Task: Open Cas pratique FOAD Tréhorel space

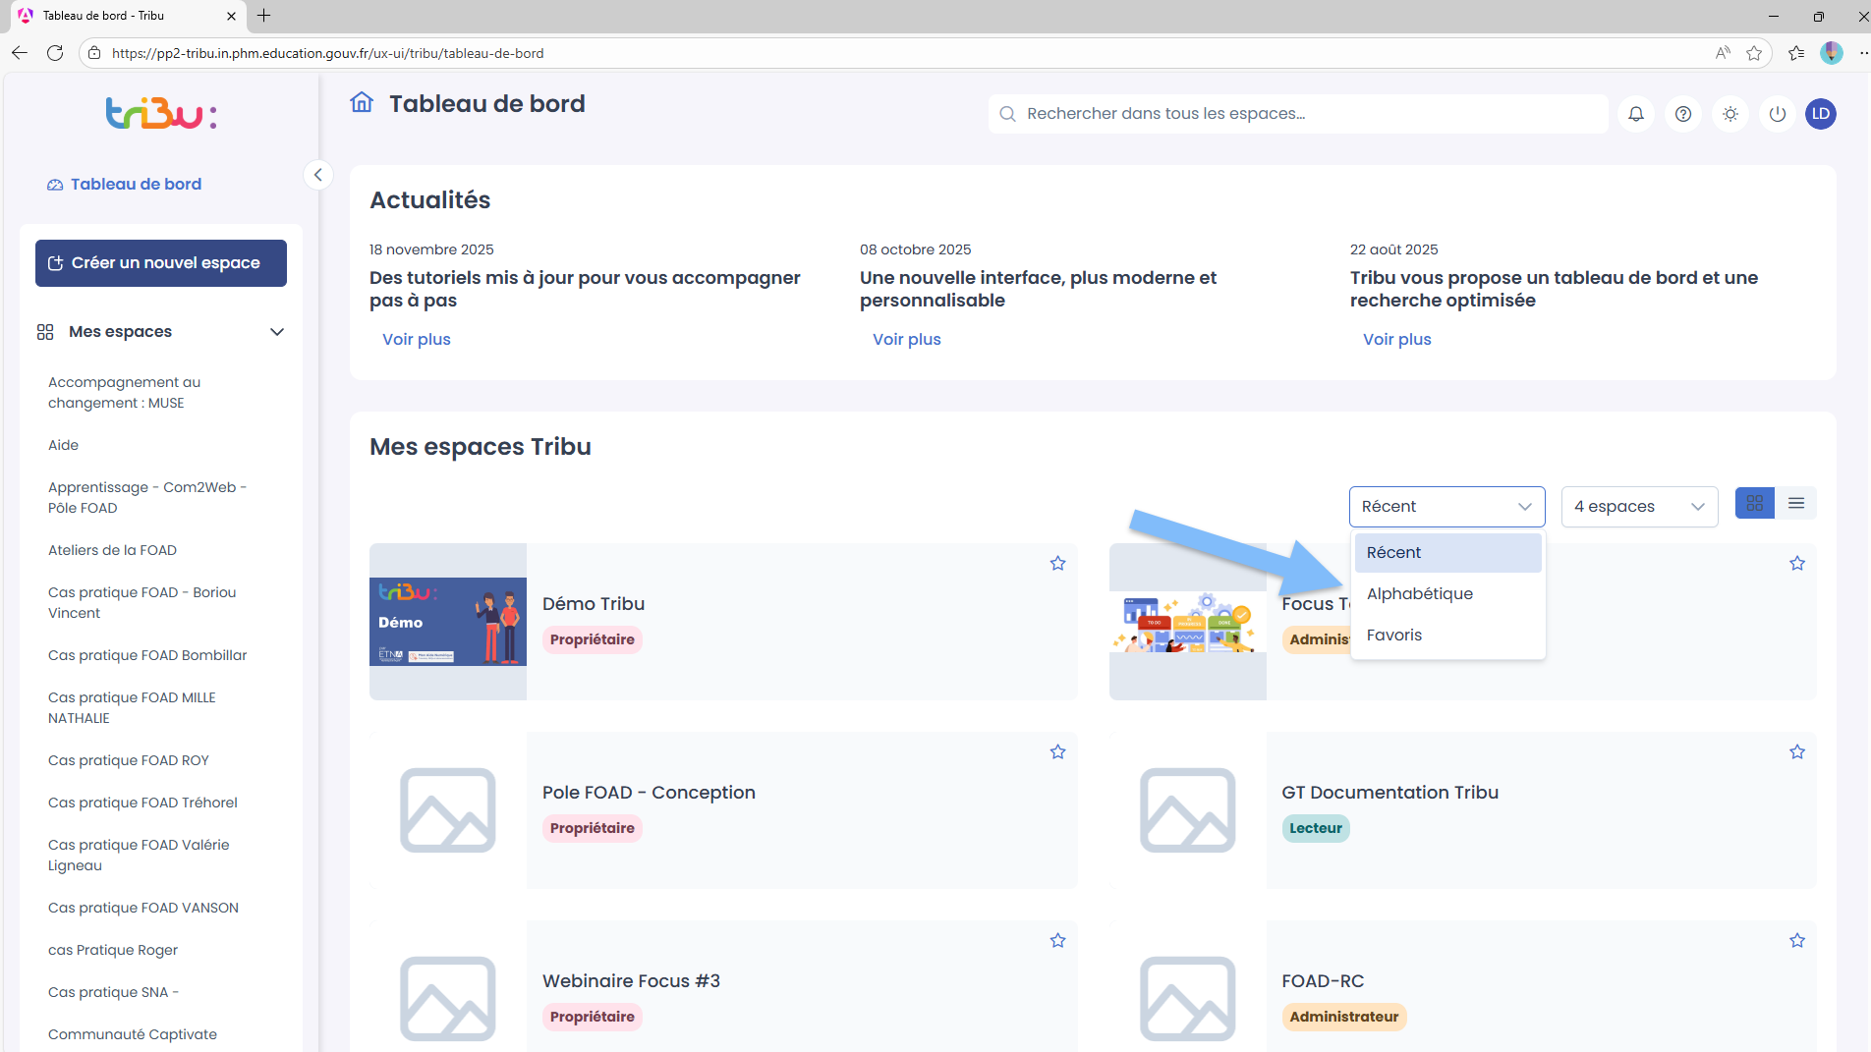Action: tap(142, 803)
